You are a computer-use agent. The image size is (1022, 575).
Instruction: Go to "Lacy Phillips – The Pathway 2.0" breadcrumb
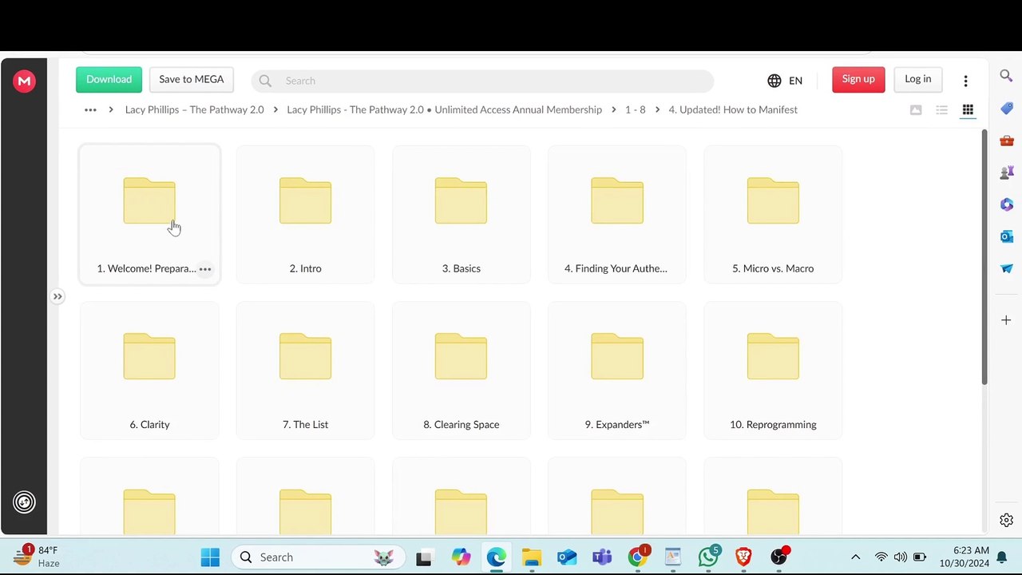(x=194, y=110)
